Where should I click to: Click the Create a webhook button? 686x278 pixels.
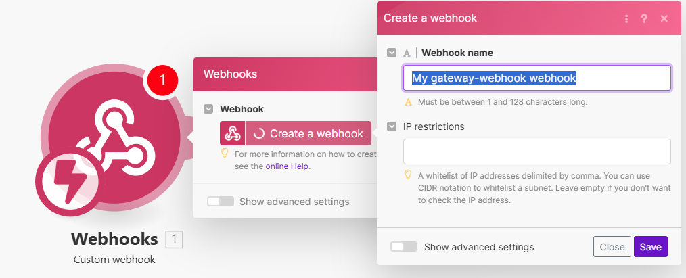[308, 133]
